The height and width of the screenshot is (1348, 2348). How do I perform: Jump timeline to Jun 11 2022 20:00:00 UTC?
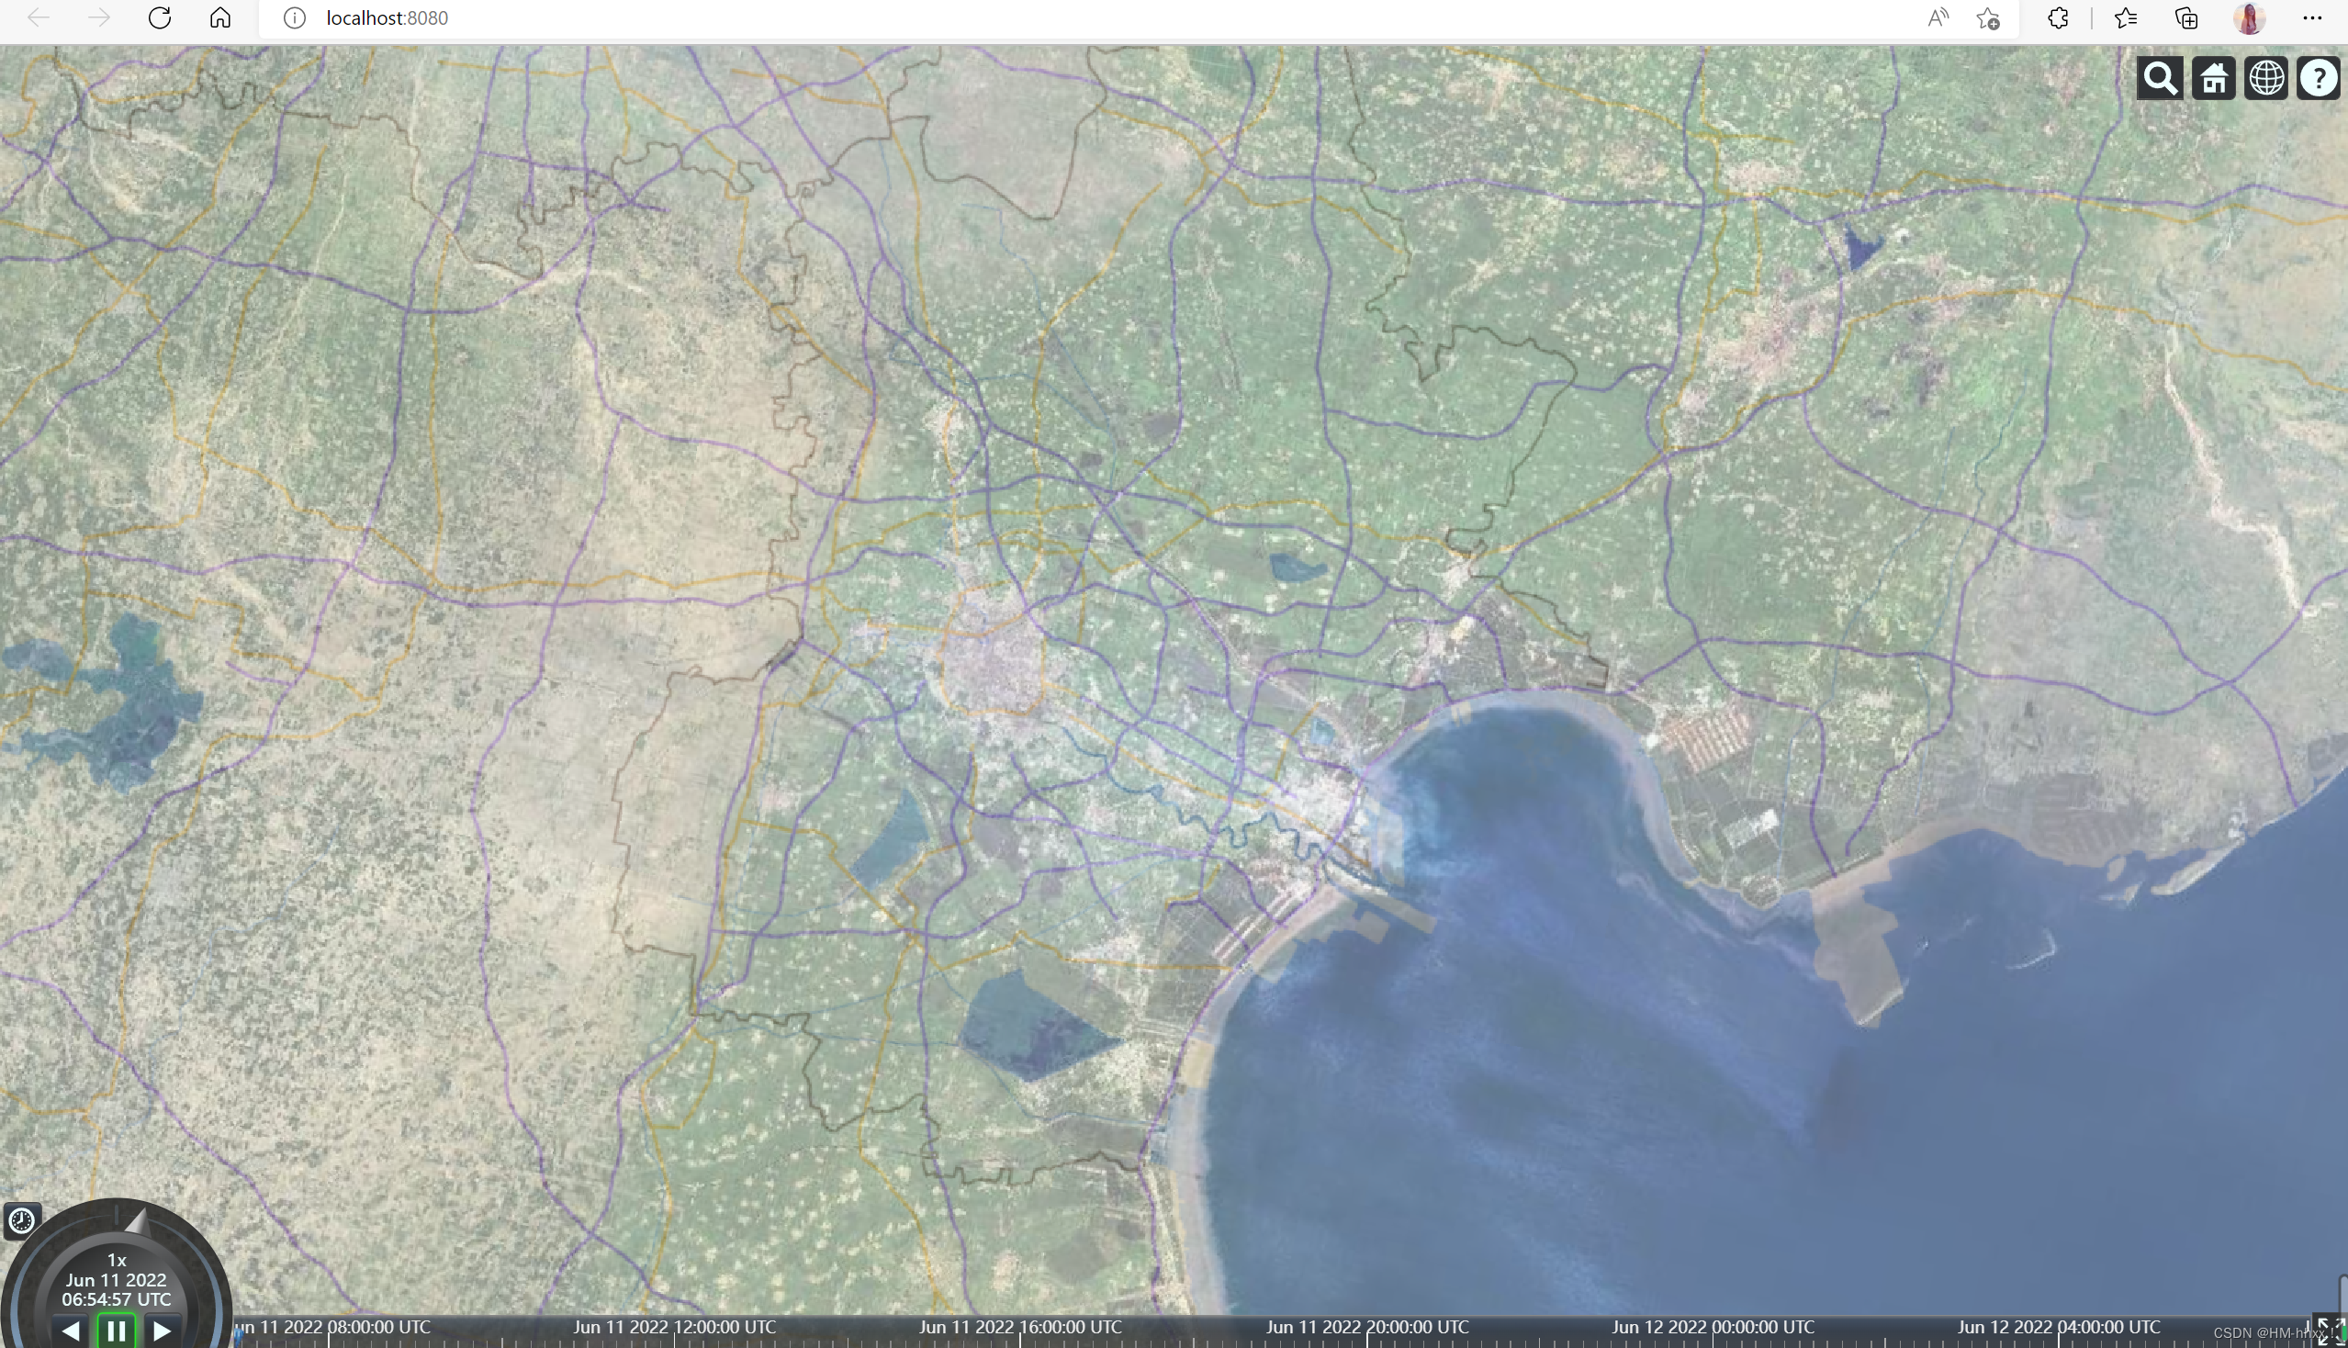(1366, 1327)
